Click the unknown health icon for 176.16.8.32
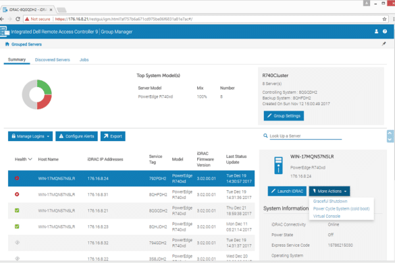This screenshot has height=263, width=395. tap(17, 242)
